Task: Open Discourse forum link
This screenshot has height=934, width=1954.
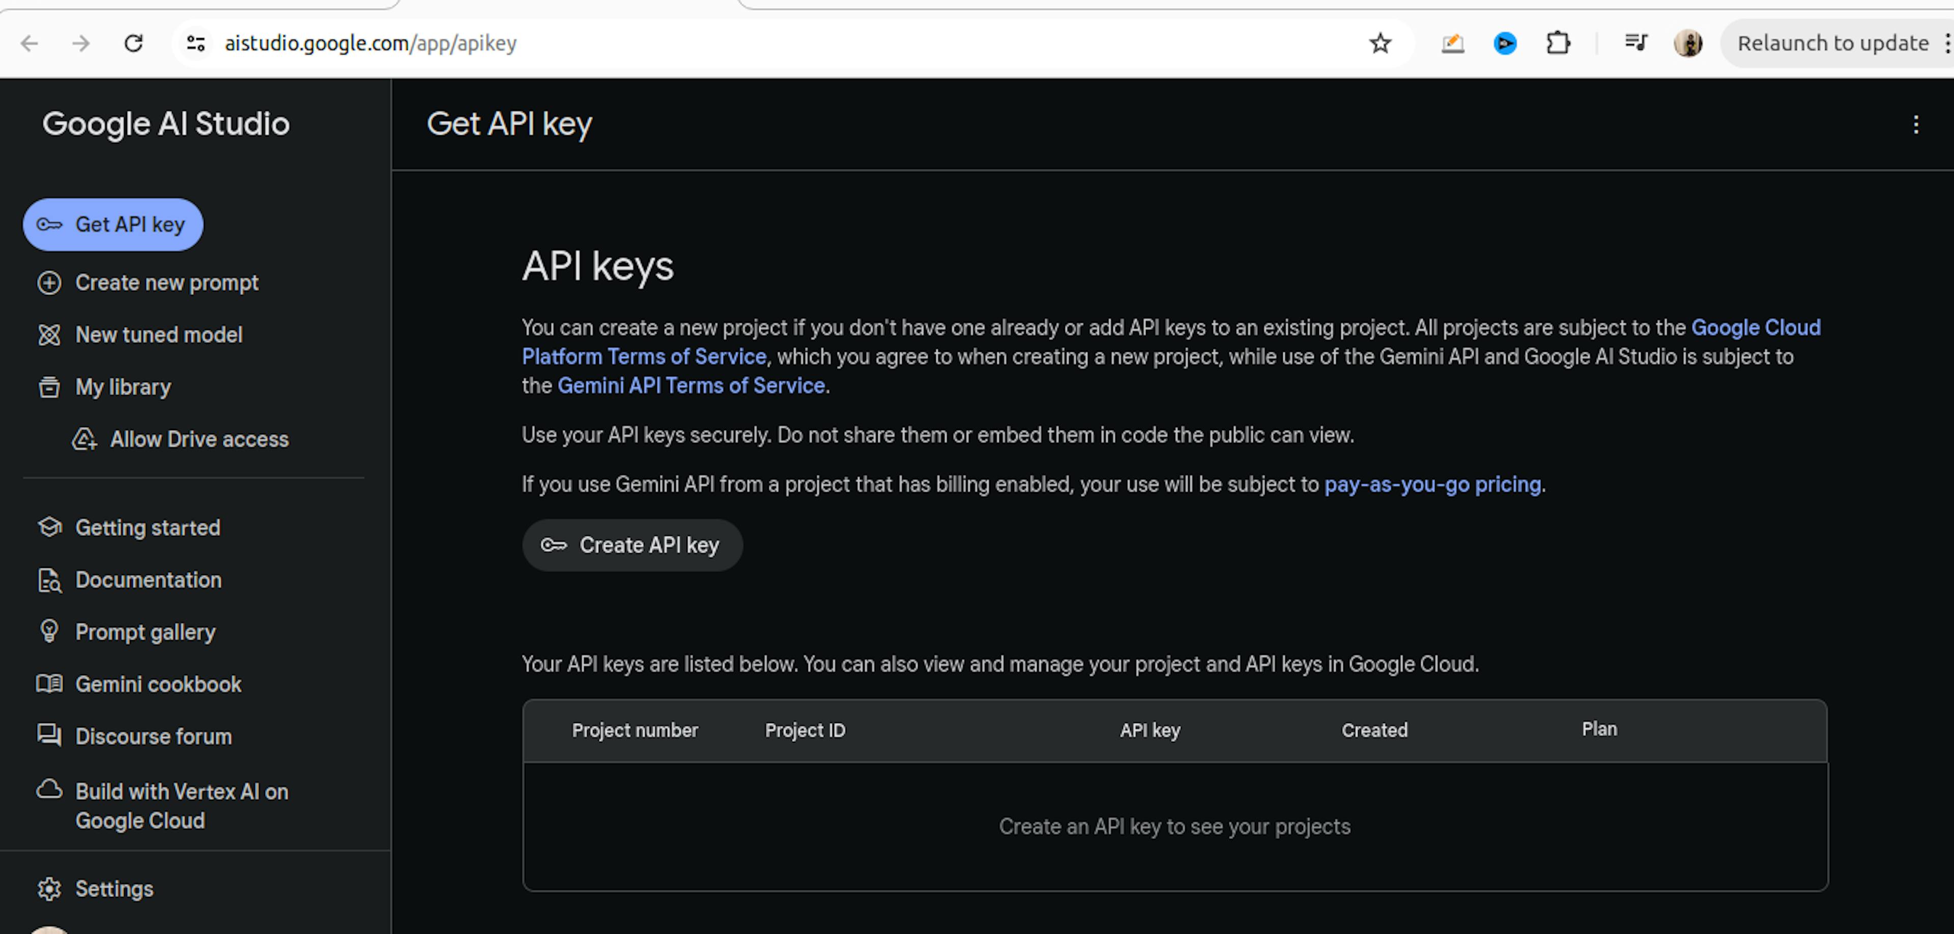Action: coord(135,736)
